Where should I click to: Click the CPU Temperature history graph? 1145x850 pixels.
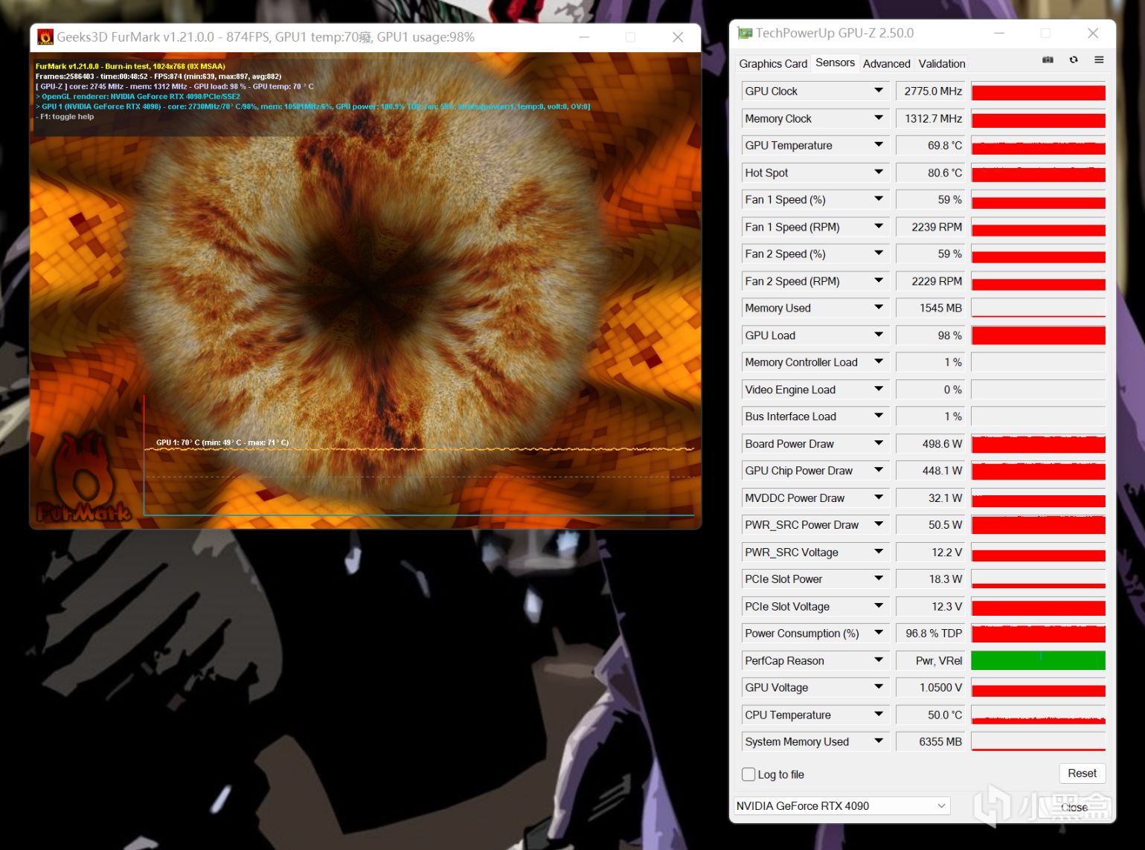(1038, 715)
